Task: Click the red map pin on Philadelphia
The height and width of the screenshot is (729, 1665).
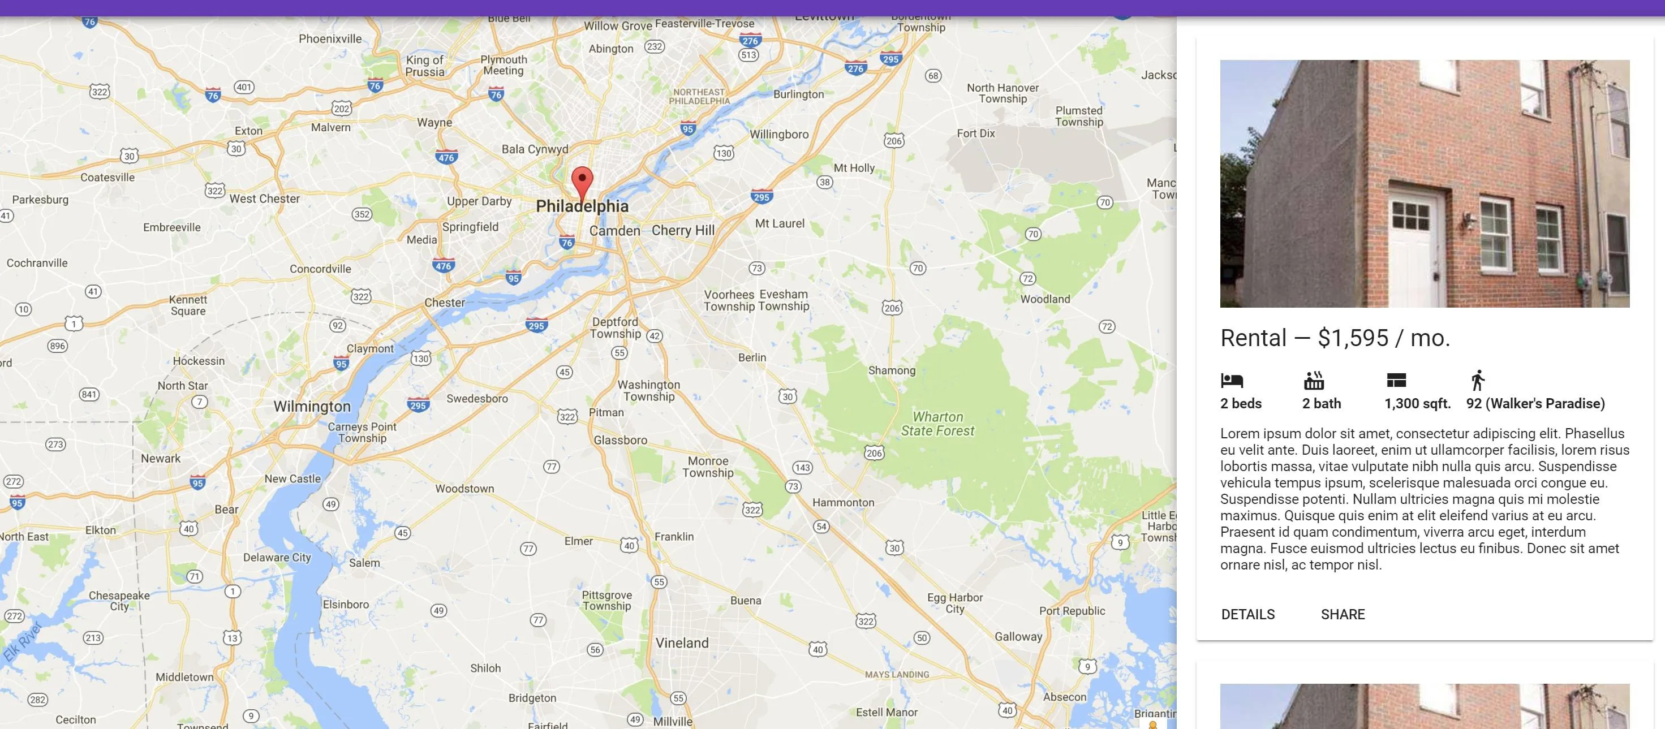Action: point(582,183)
